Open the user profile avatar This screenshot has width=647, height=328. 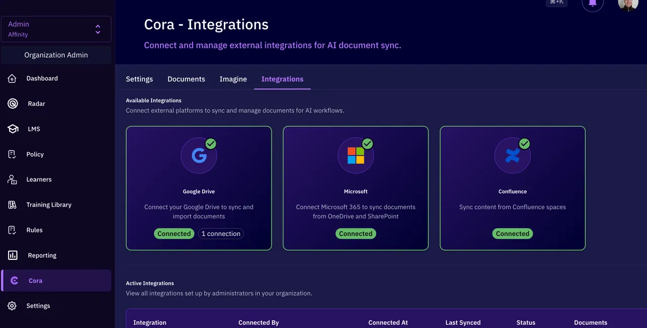point(628,4)
